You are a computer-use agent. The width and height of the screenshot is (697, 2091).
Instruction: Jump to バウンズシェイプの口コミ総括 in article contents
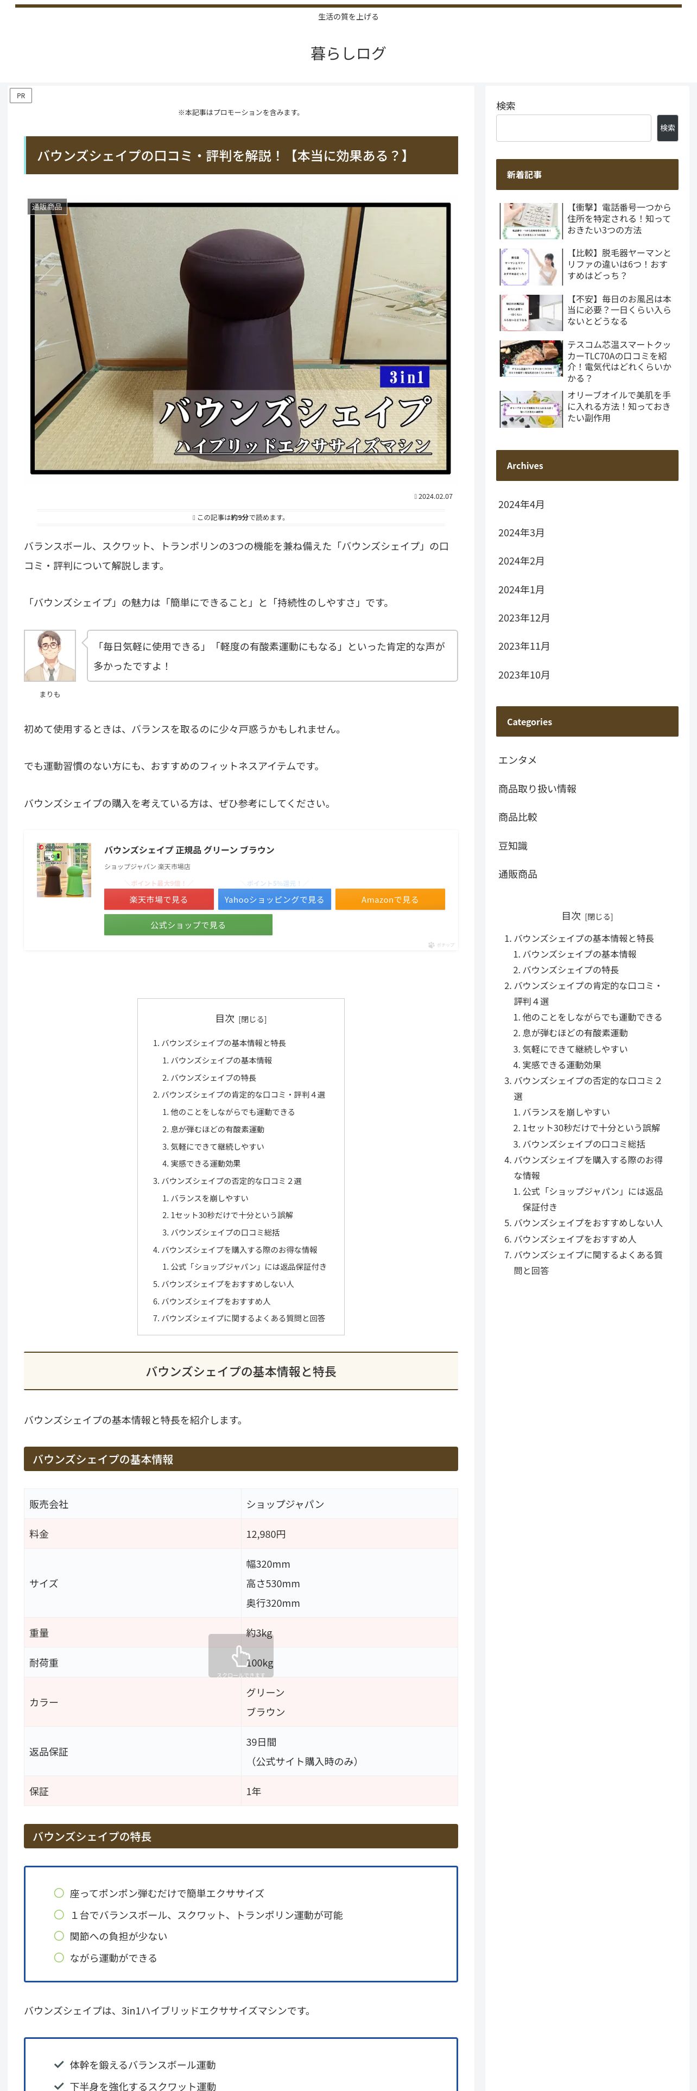(225, 1233)
